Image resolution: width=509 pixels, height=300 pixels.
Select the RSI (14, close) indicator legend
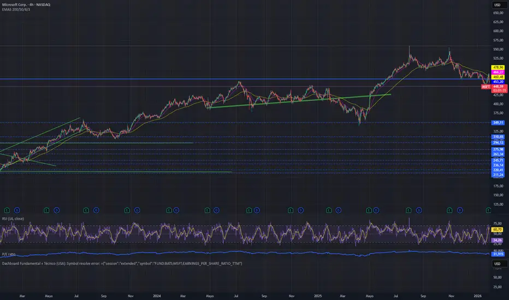pos(13,219)
